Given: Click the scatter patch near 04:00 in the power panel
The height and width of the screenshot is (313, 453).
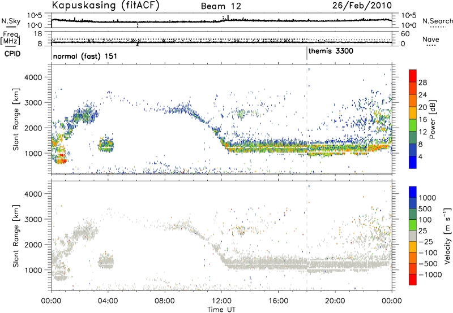Looking at the screenshot, I should (x=106, y=145).
